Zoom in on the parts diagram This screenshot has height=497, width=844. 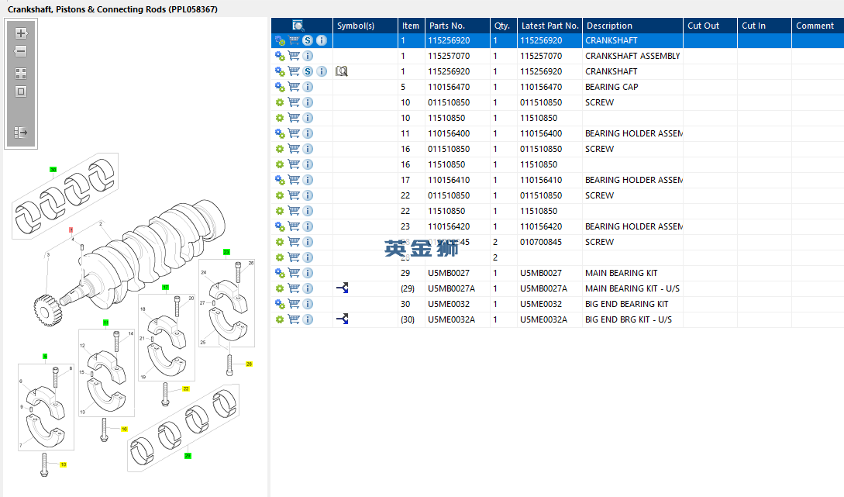[21, 33]
